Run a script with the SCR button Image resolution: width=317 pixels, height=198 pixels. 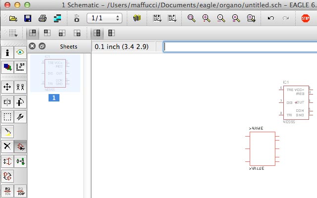pyautogui.click(x=157, y=18)
